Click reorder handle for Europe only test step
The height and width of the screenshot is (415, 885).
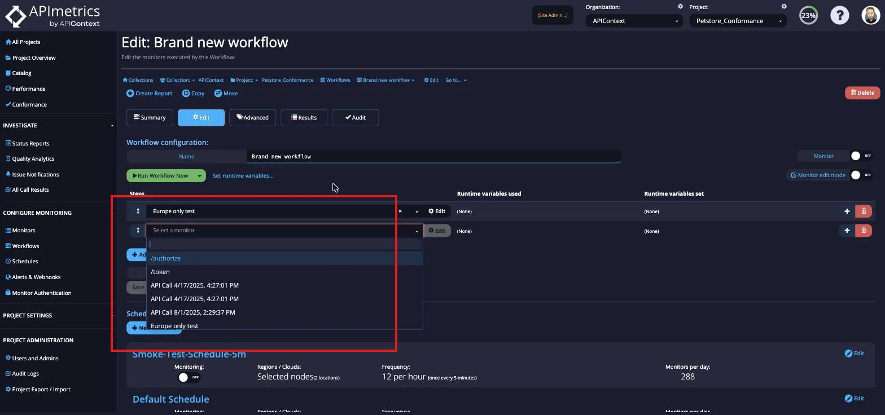pyautogui.click(x=138, y=211)
